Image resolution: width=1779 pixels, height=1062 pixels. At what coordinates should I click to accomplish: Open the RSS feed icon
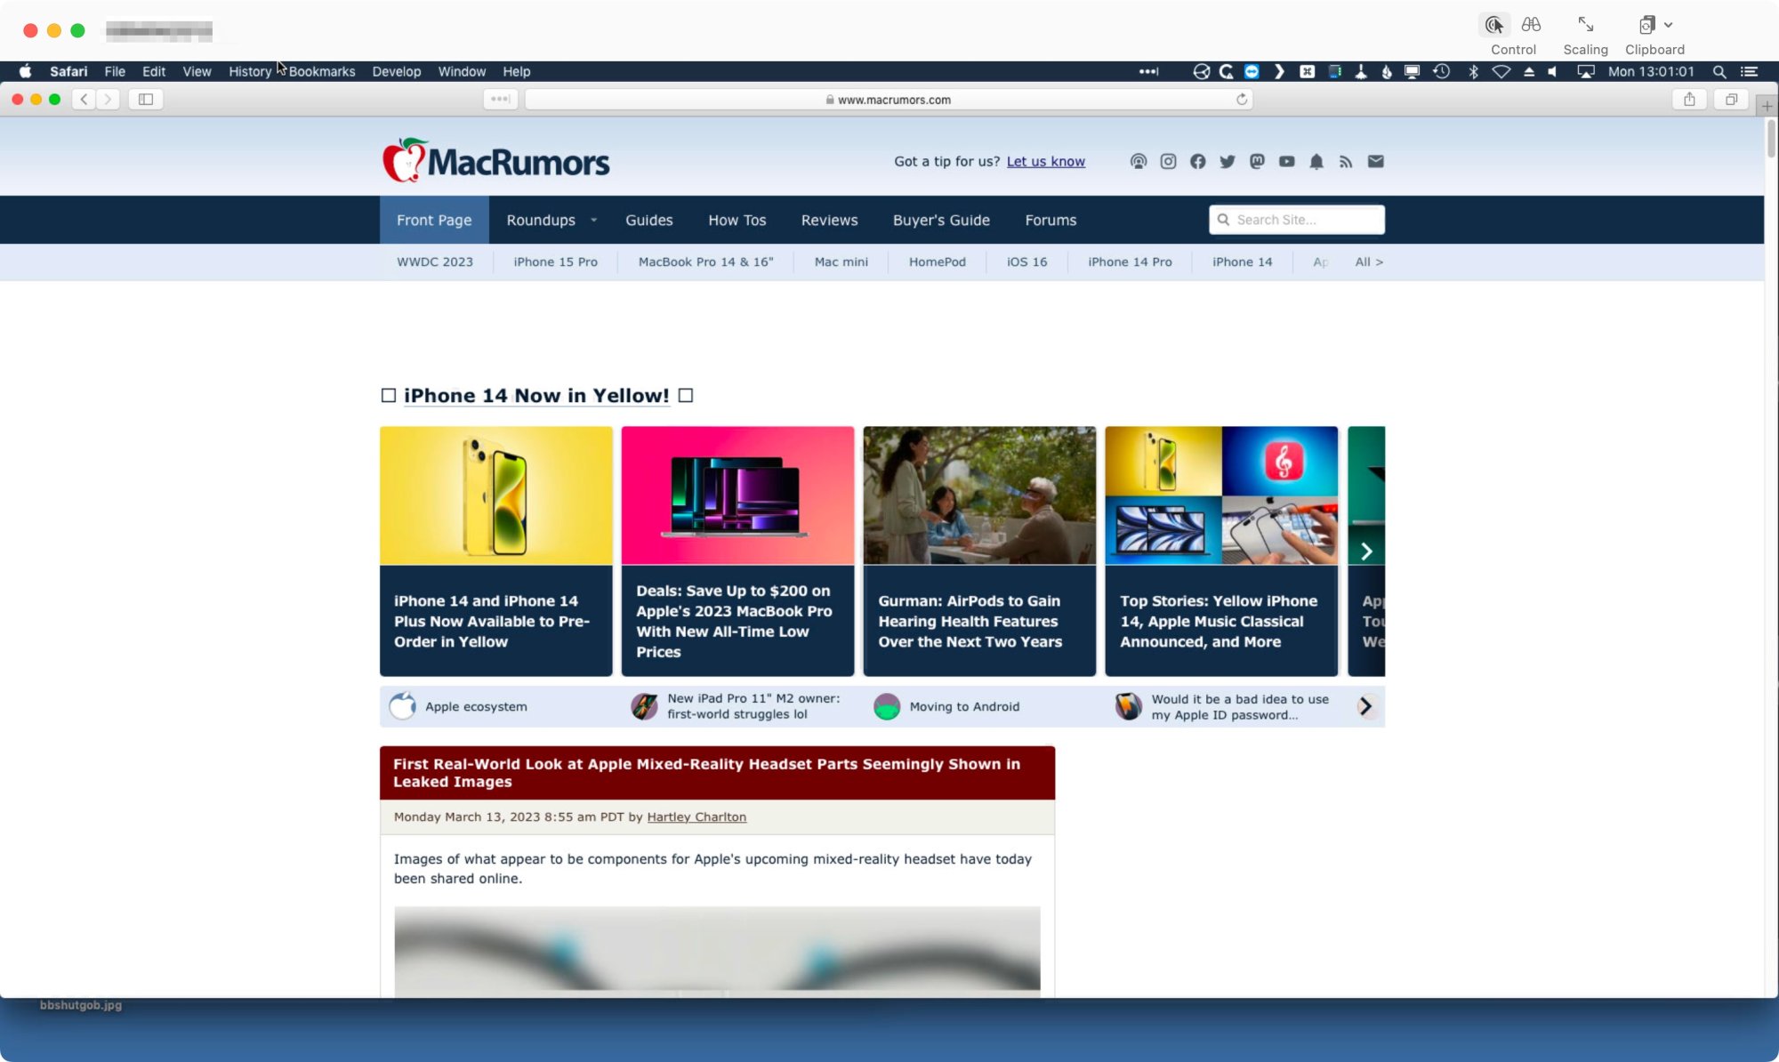click(x=1346, y=161)
